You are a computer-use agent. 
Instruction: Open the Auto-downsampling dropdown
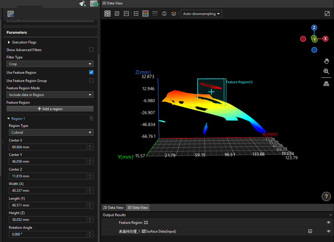201,14
